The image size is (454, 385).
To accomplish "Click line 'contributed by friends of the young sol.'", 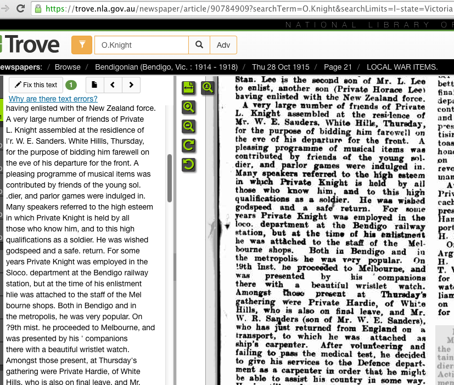I will point(73,185).
